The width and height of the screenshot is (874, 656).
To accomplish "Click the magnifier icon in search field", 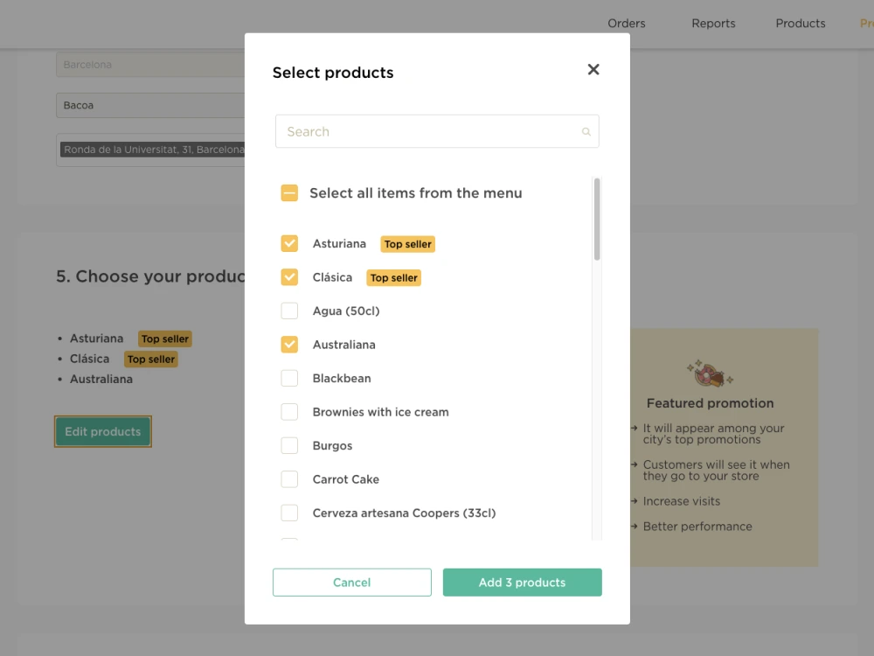I will coord(586,132).
